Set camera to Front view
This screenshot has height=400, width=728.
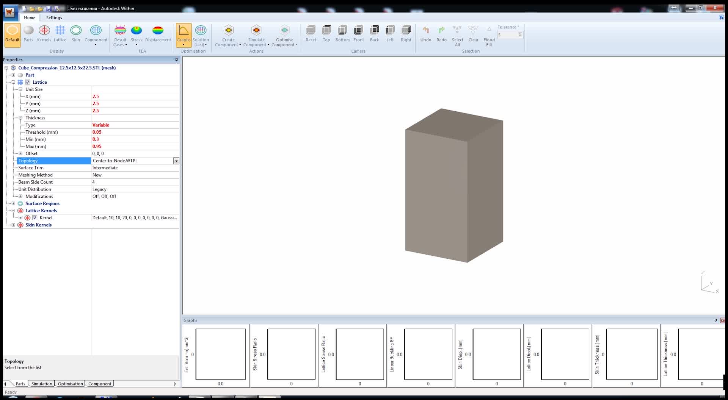click(359, 34)
